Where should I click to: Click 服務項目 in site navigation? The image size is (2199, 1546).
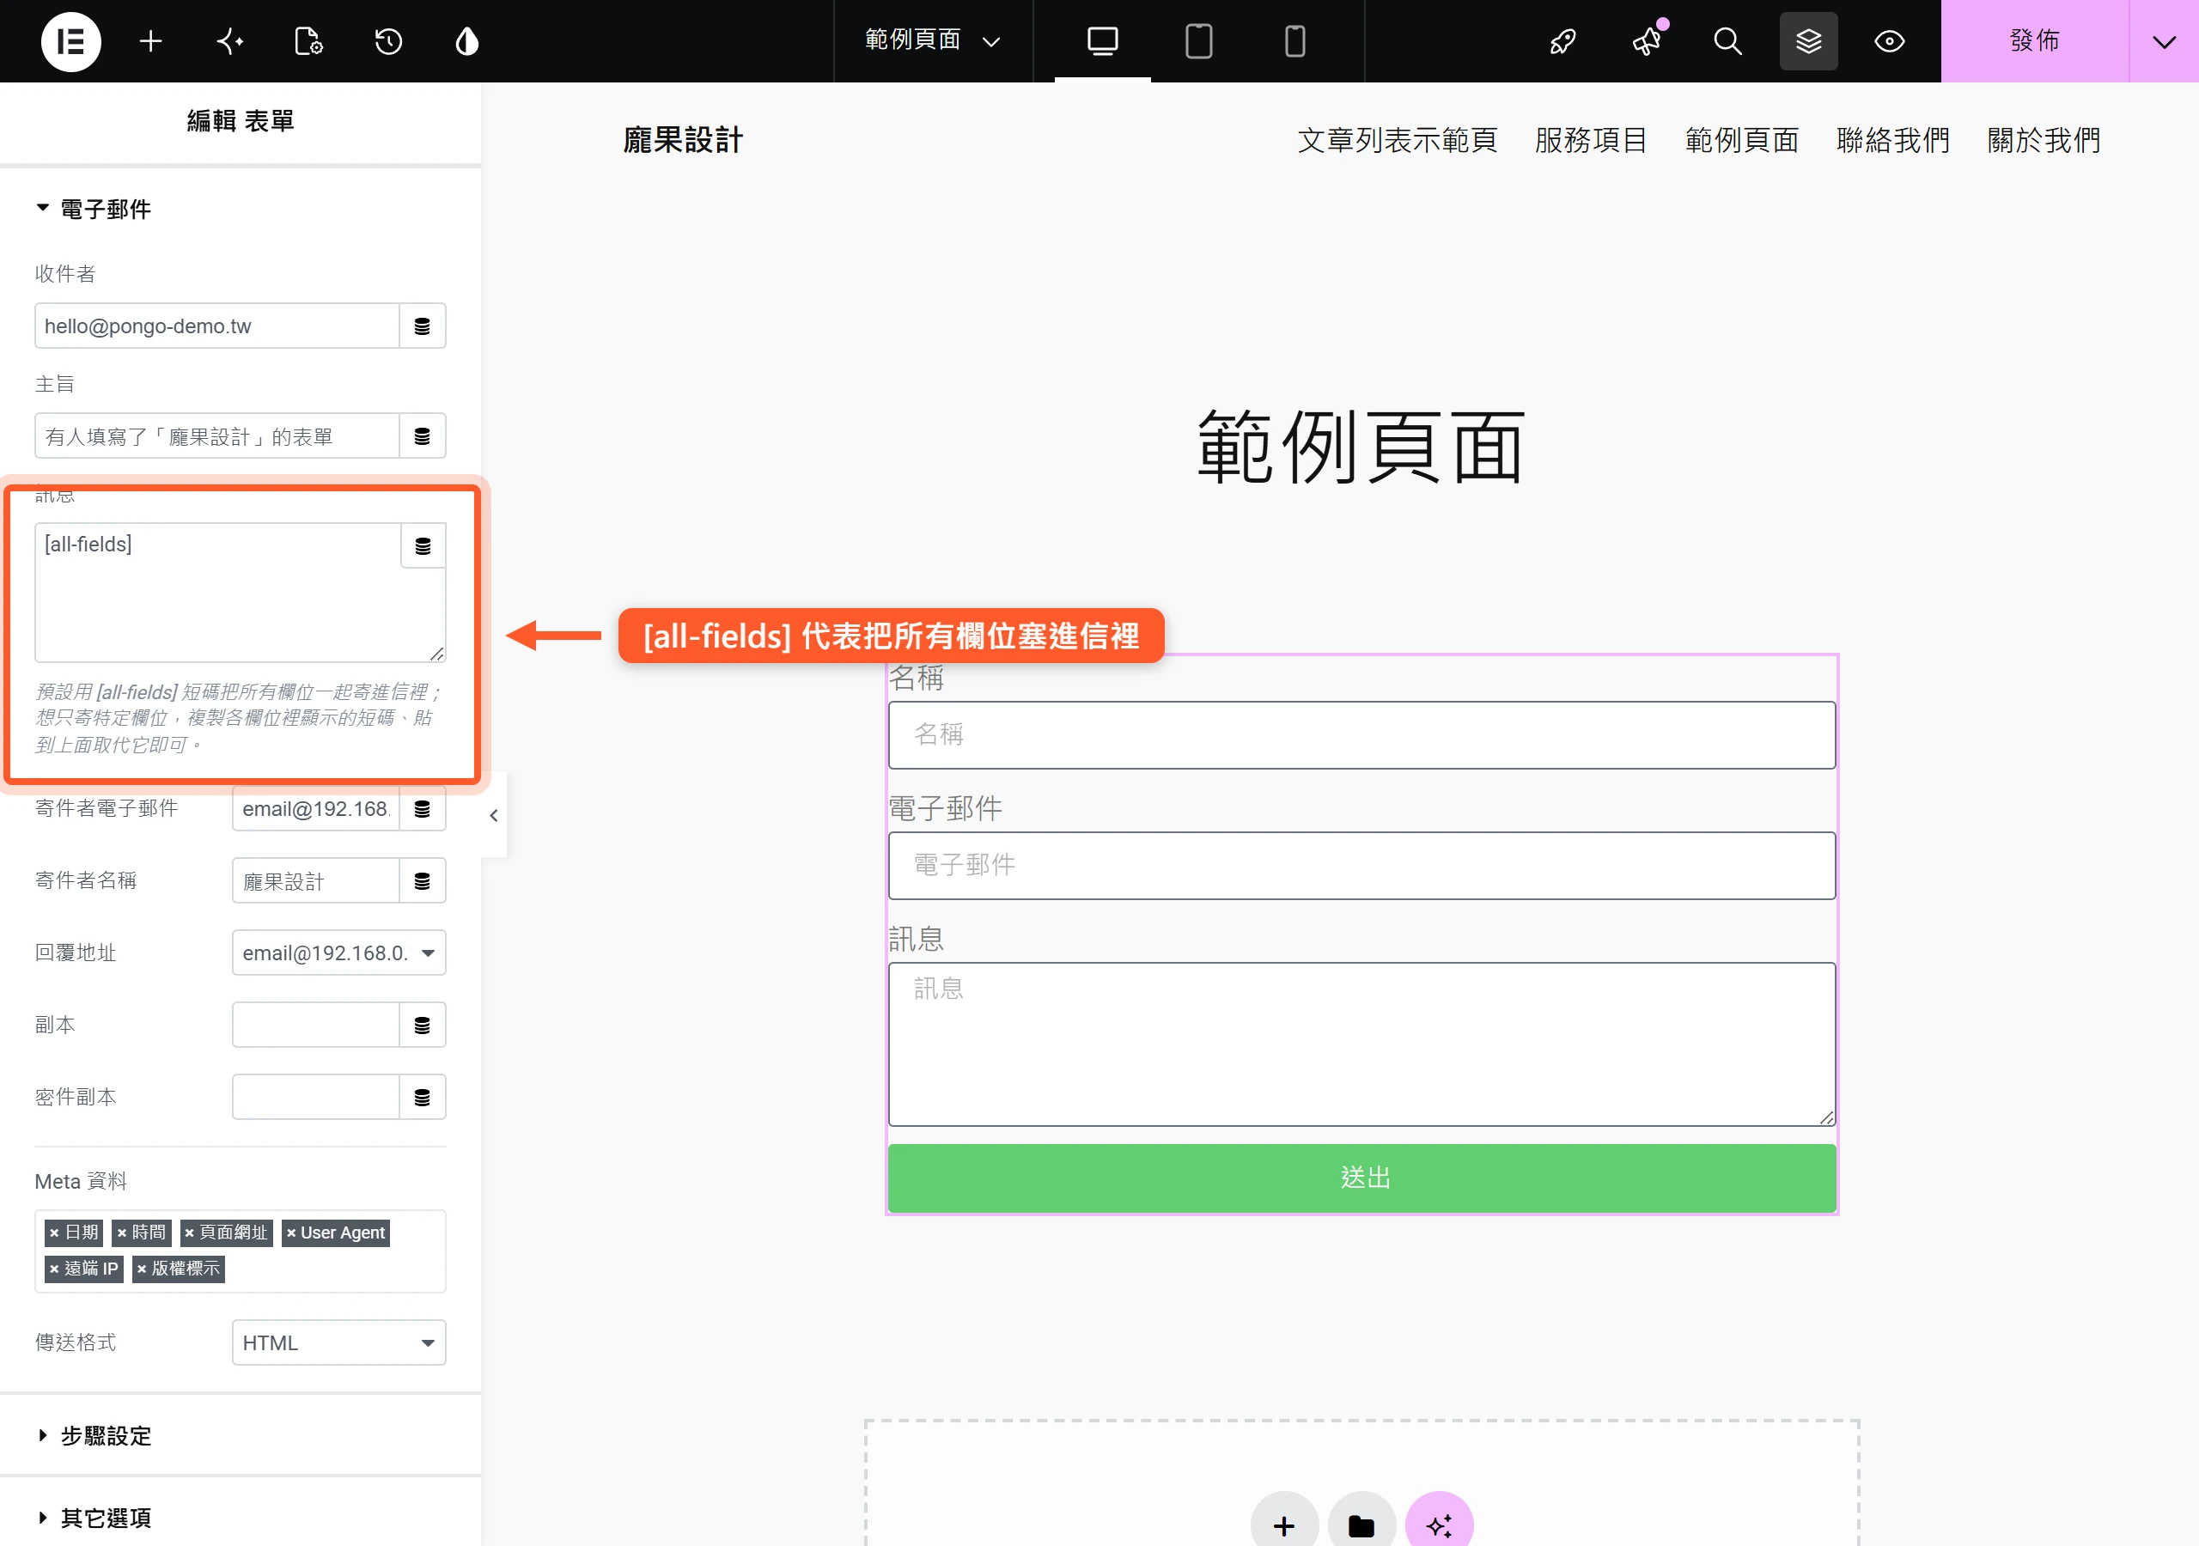point(1591,141)
